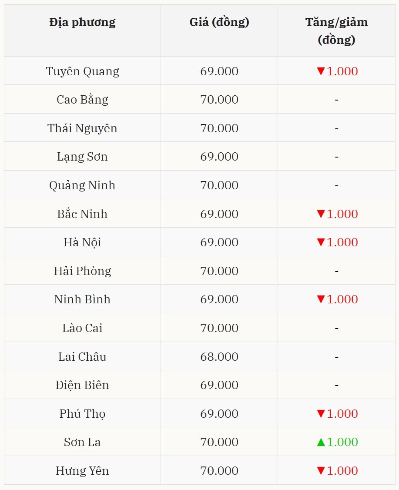This screenshot has width=399, height=490.
Task: Click the "Địa phương" column header
Action: 82,22
